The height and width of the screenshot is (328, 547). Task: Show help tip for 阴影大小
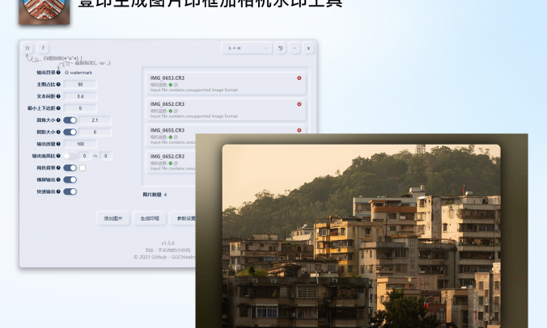point(58,132)
